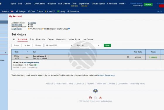Open Mobile Site footer link
This screenshot has height=110, width=164.
pyautogui.click(x=101, y=84)
